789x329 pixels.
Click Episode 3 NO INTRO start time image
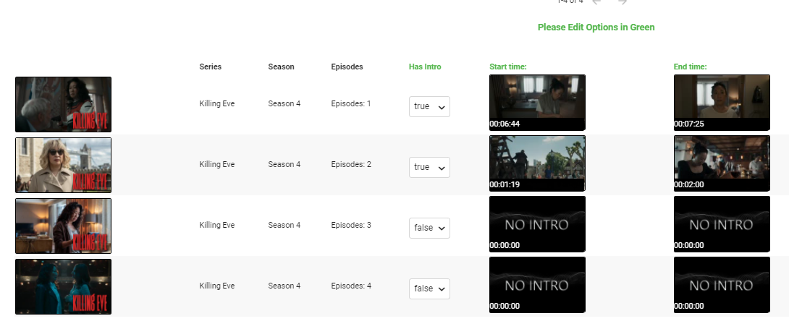coord(537,224)
